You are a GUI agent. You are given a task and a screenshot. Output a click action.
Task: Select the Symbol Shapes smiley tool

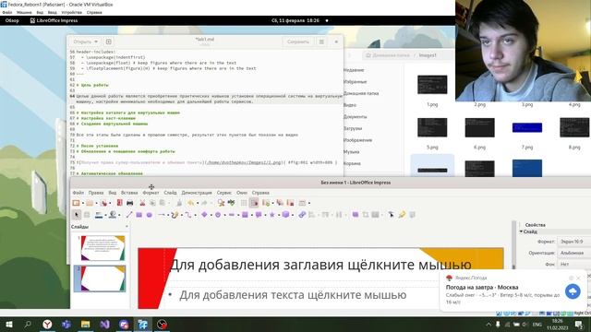(218, 215)
